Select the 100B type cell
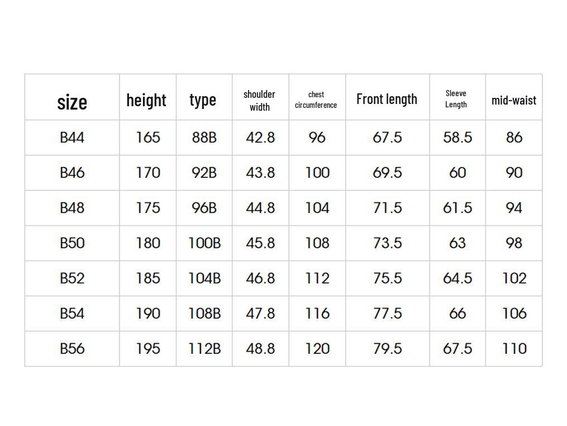567x426 pixels. point(204,243)
